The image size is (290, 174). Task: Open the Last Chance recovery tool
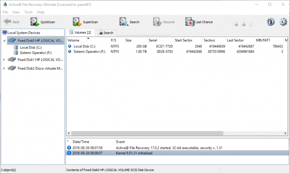pyautogui.click(x=199, y=22)
